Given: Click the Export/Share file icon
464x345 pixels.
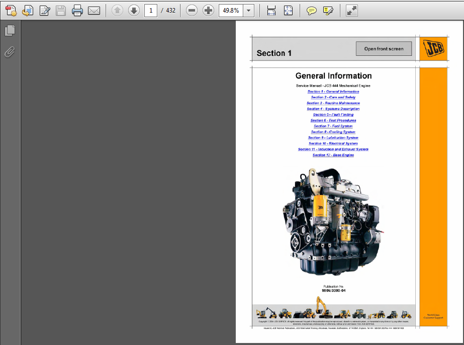Looking at the screenshot, I should [28, 11].
